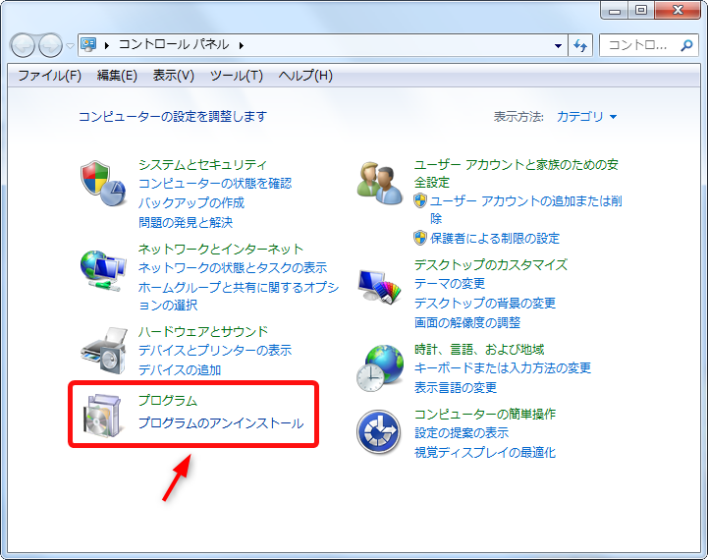Open the Hardware and Sound printer icon

(x=104, y=351)
